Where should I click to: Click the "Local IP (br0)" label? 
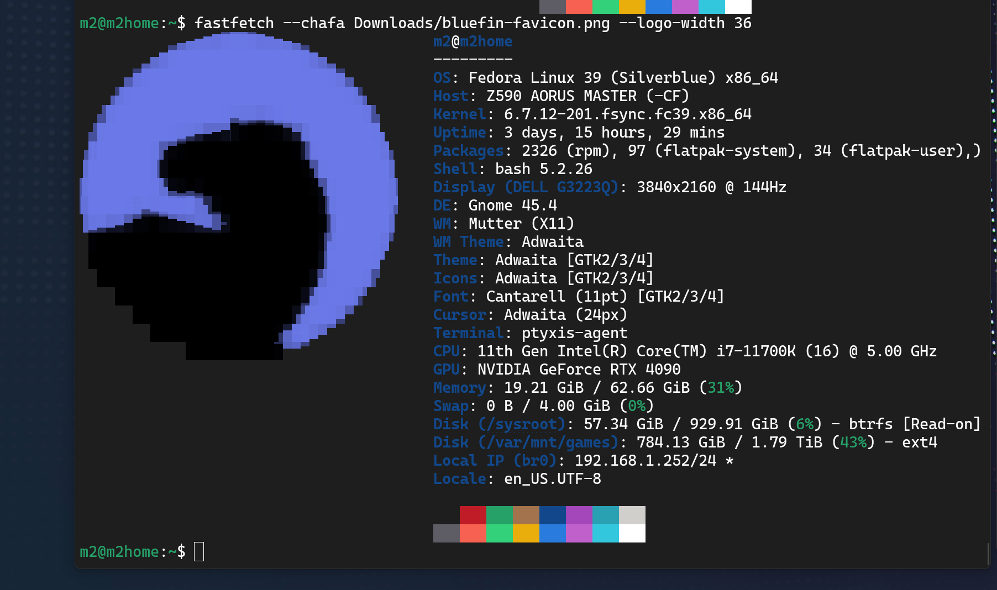pyautogui.click(x=495, y=461)
